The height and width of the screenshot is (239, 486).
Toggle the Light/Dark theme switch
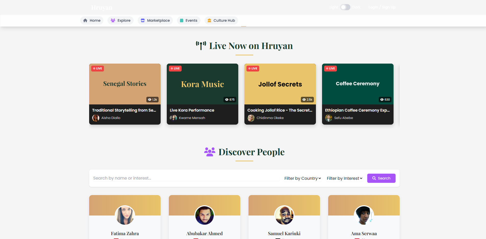(x=345, y=7)
